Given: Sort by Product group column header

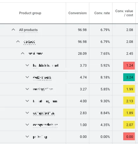Looking at the screenshot, I should coord(30,13).
